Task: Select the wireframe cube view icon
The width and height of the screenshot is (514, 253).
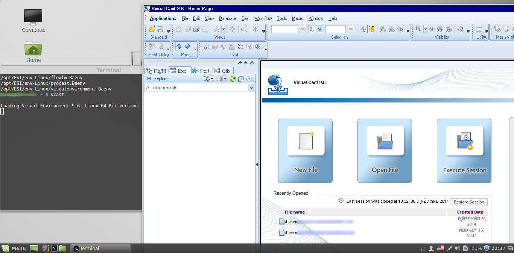Action: 179,29
